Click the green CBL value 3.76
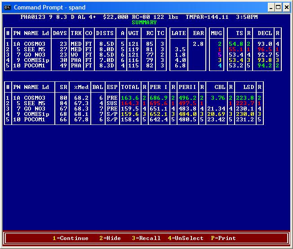Viewport: 293px width, 249px height. [x=218, y=98]
